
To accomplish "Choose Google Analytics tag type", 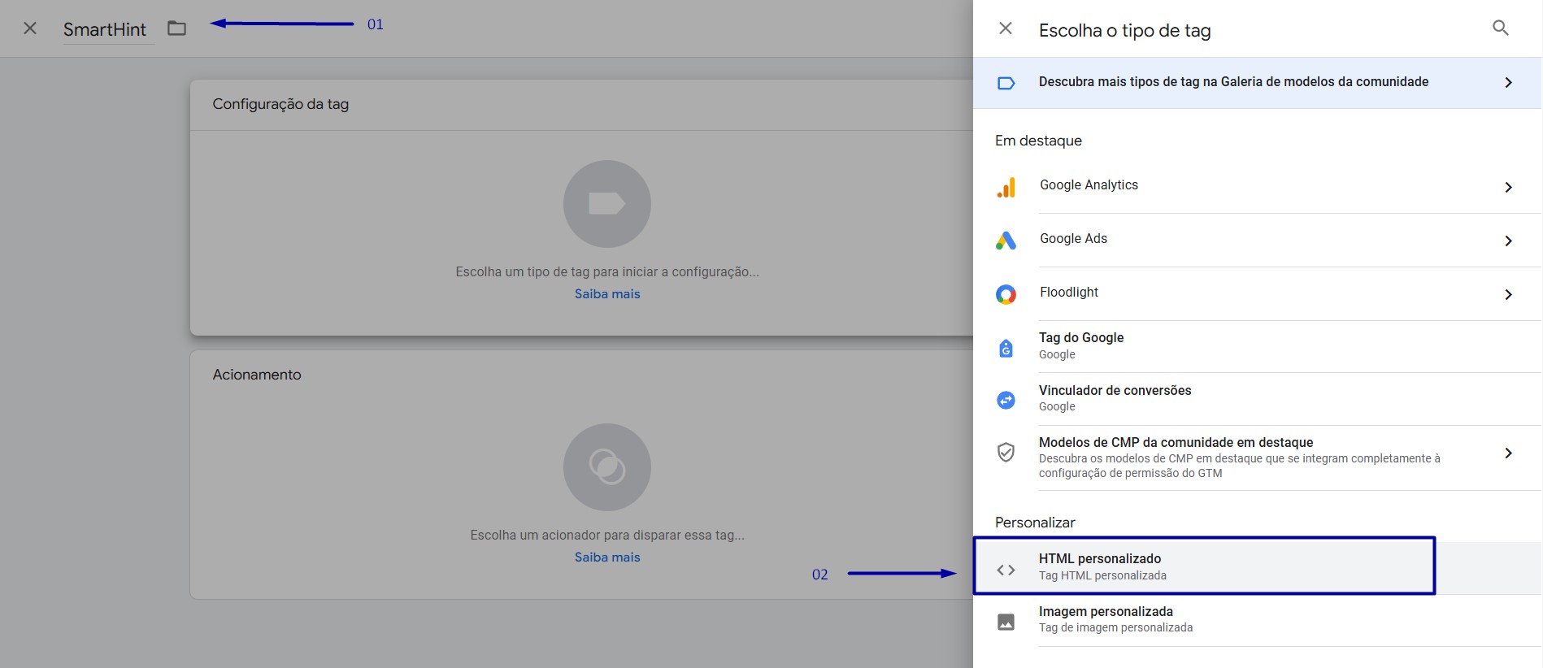I will tap(1258, 186).
